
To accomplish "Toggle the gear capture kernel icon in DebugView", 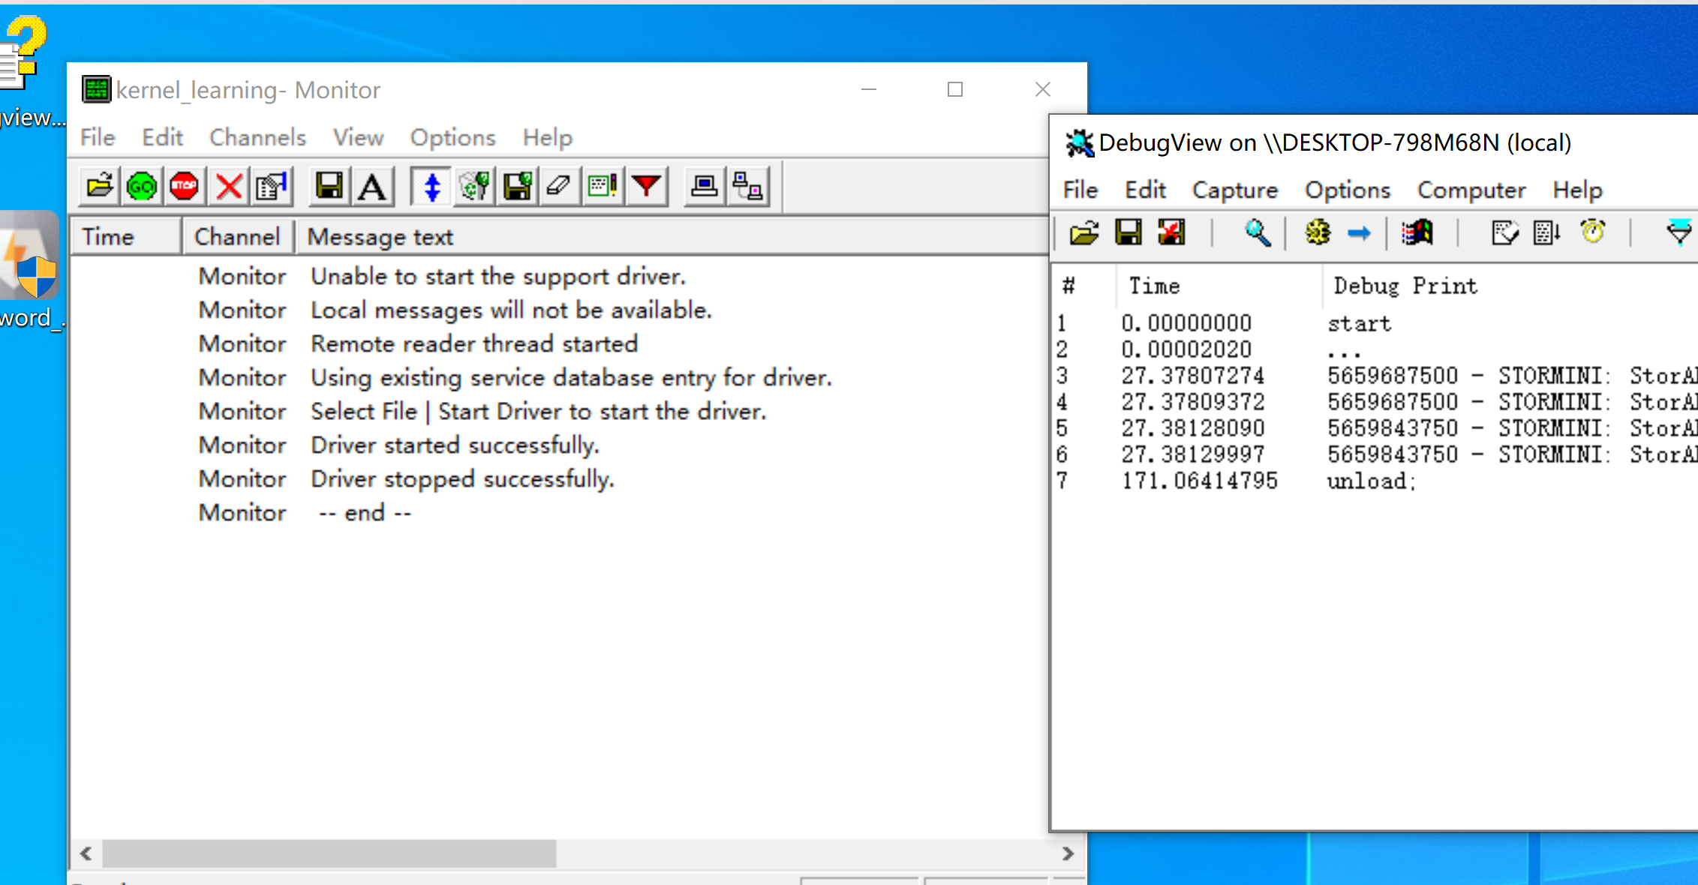I will [1317, 233].
